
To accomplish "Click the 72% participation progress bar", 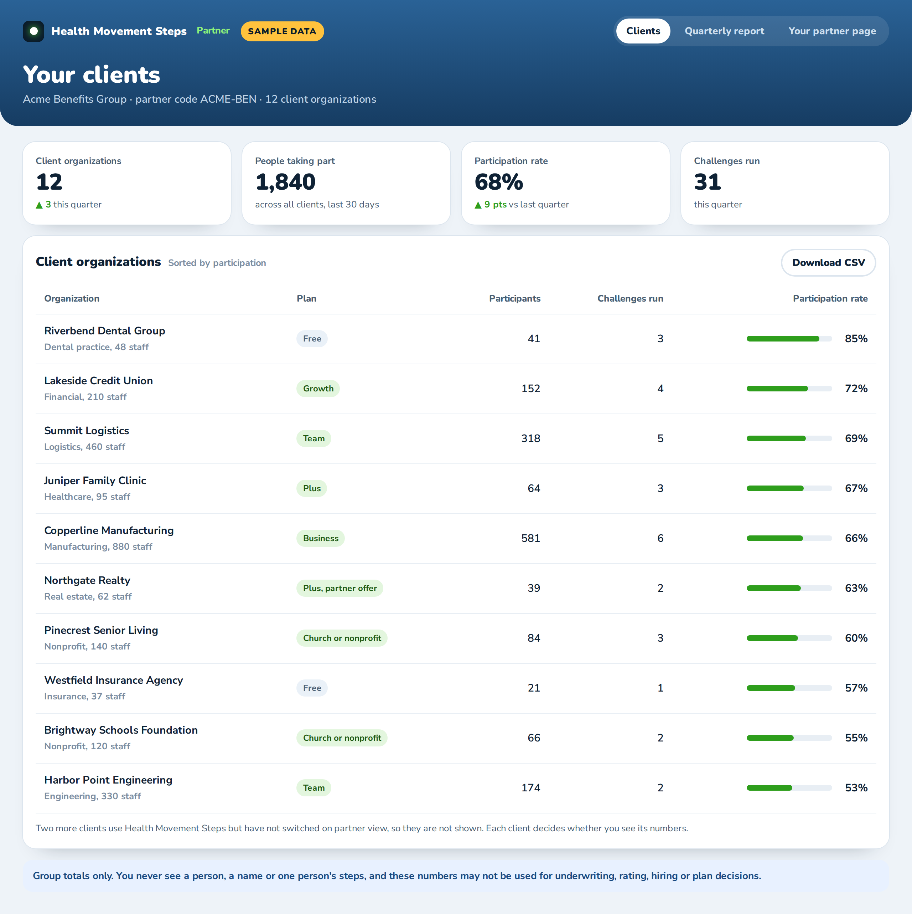I will 789,389.
